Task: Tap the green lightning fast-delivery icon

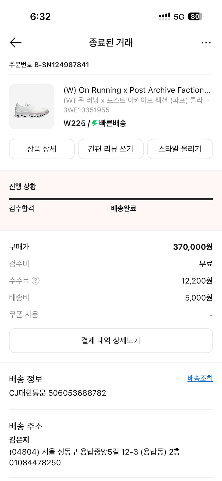Action: [x=94, y=123]
